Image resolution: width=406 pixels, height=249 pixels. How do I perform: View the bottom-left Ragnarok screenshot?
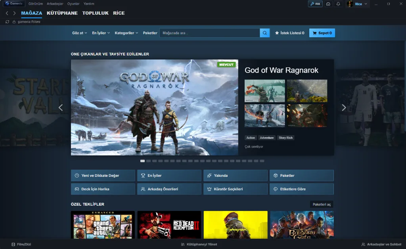pyautogui.click(x=264, y=116)
